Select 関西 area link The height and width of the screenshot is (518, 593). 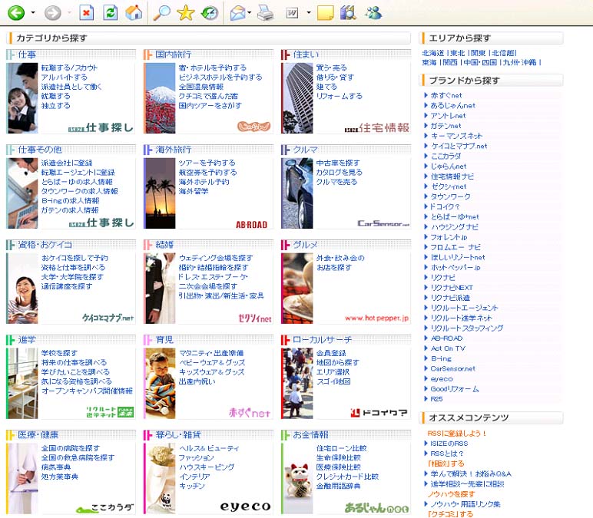[x=450, y=62]
